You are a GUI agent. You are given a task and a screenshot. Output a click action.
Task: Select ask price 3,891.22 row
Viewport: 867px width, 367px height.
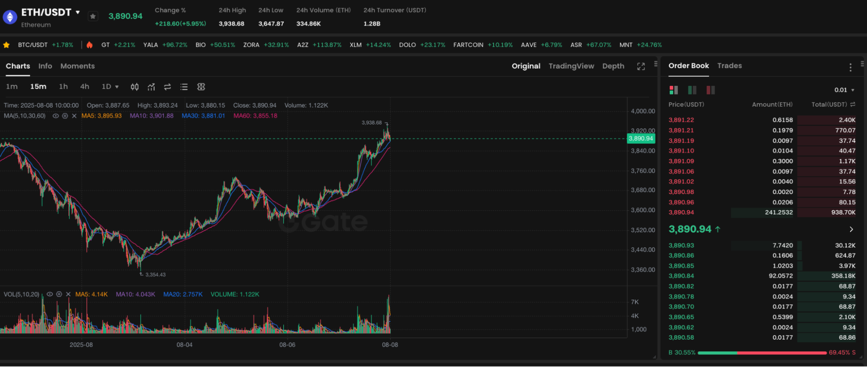pyautogui.click(x=762, y=120)
